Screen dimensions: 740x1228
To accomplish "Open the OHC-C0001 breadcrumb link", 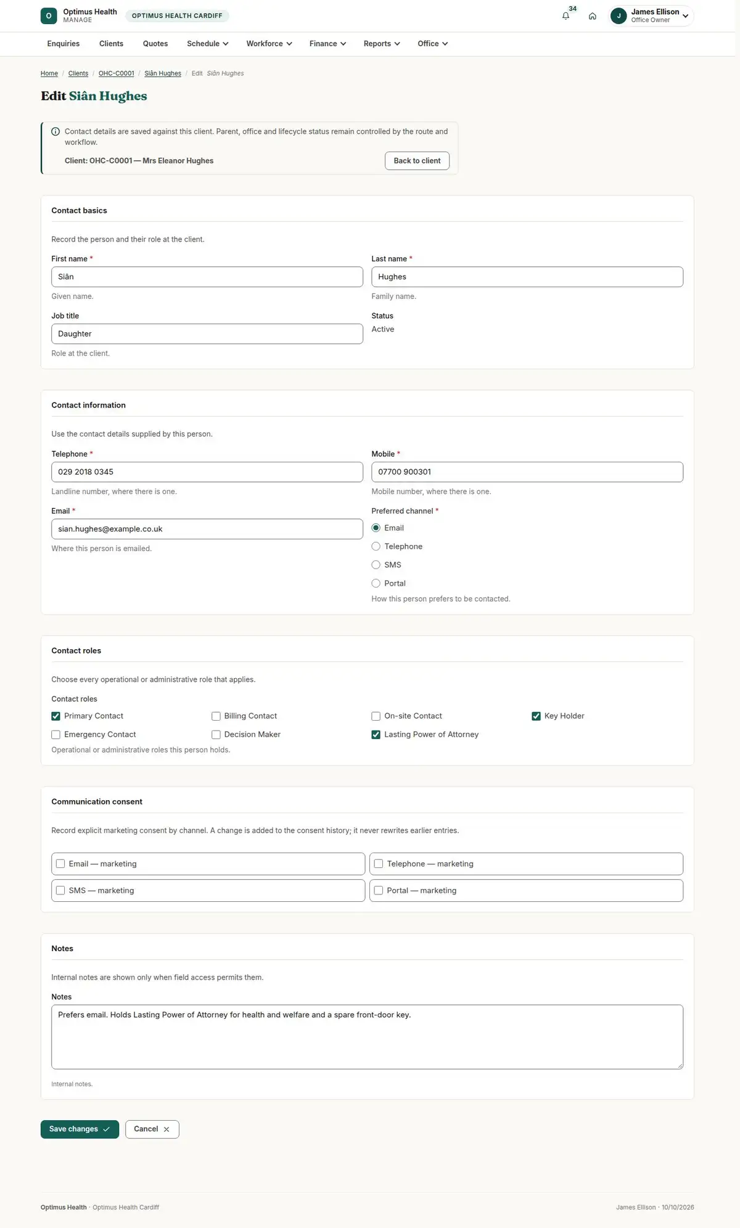I will (117, 73).
